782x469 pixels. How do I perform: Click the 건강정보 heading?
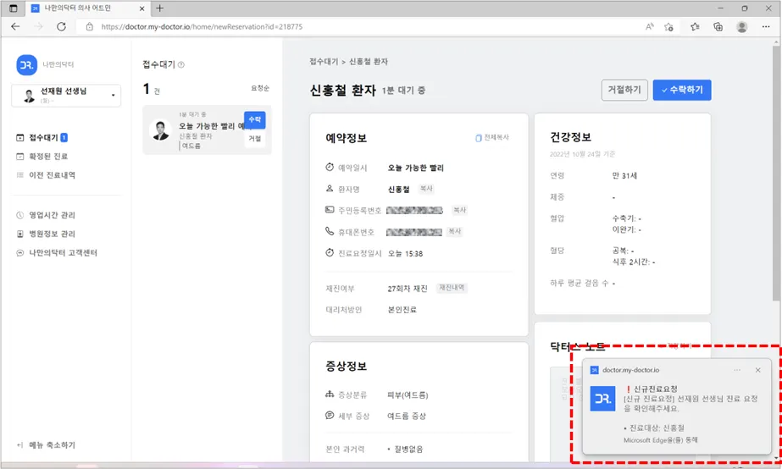pos(570,137)
